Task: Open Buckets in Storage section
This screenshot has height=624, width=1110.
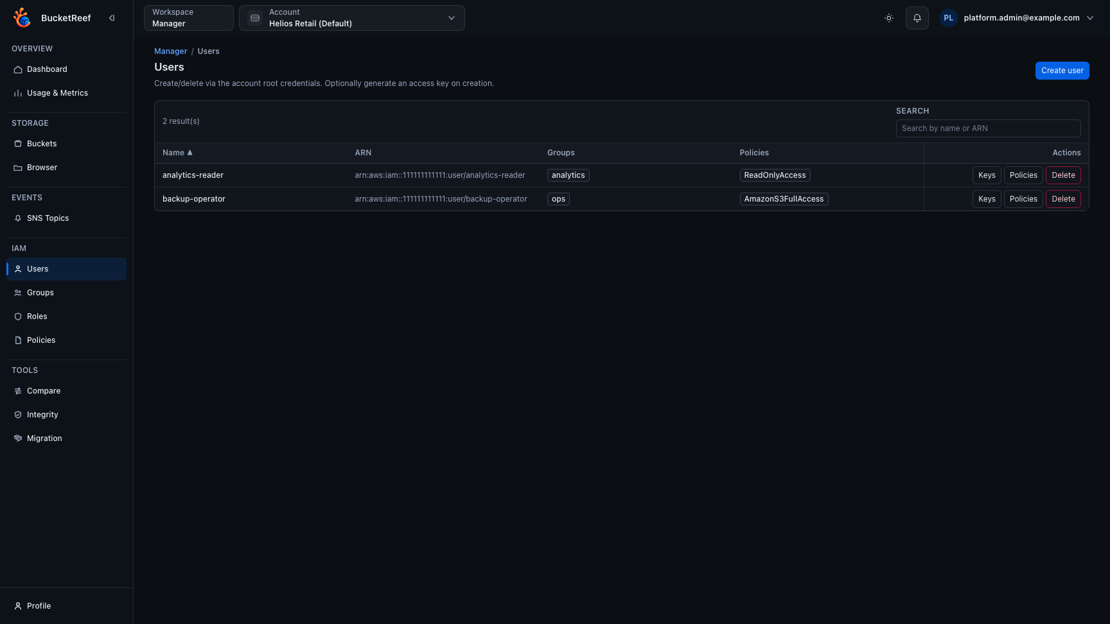Action: click(x=66, y=144)
